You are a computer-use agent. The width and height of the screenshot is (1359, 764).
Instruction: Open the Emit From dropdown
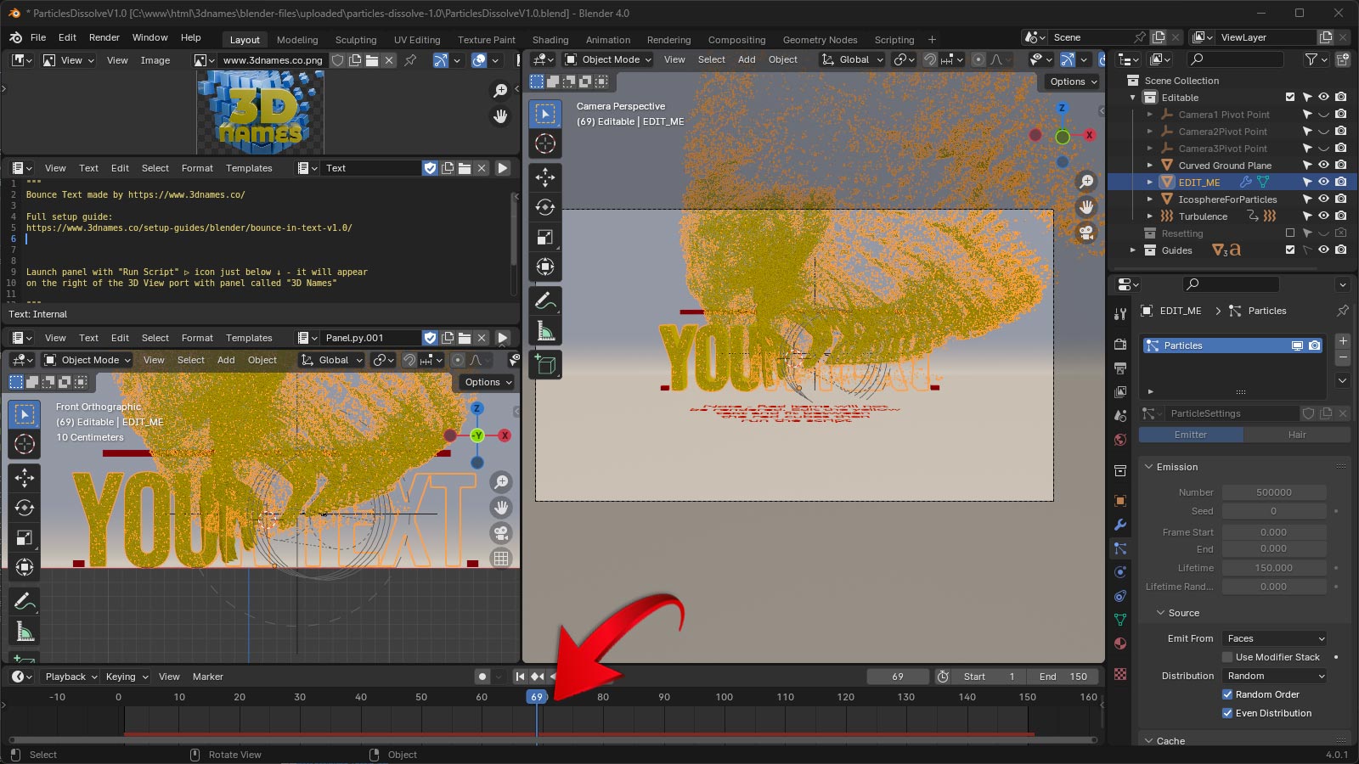tap(1272, 638)
